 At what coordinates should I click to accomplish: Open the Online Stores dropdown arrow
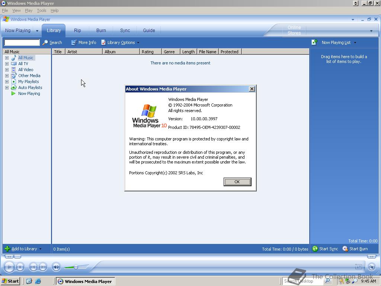[371, 31]
